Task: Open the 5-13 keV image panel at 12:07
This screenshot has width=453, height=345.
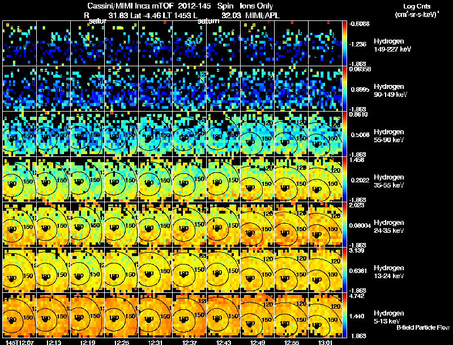Action: 20,315
